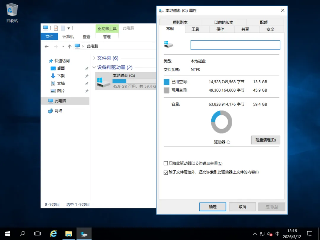Click the This PC icon in Explorer title bar
The height and width of the screenshot is (240, 320).
(x=46, y=28)
